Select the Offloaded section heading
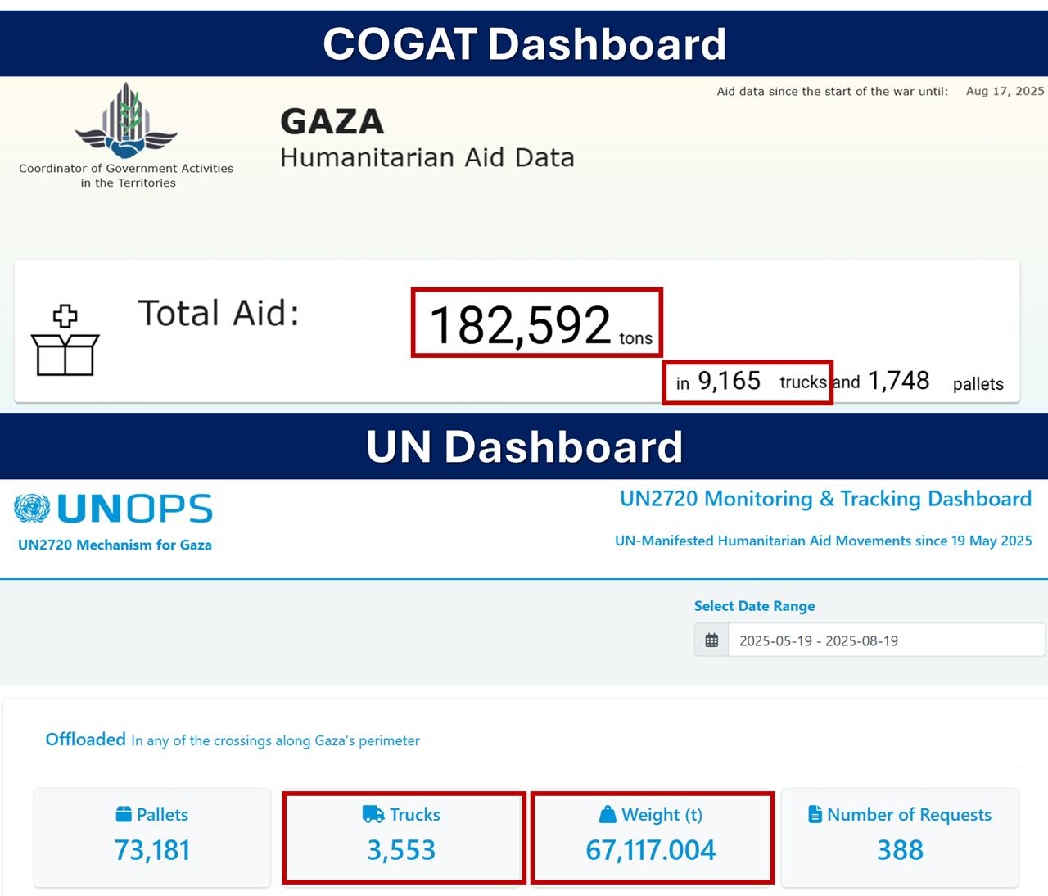 pos(84,739)
